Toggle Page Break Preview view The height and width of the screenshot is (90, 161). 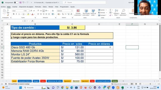[x=140, y=84]
